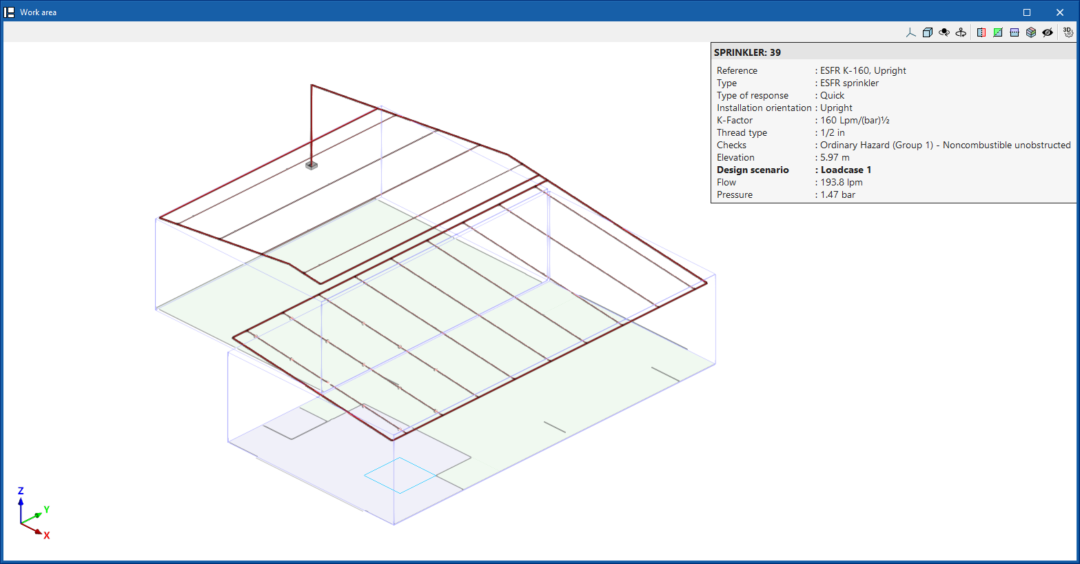This screenshot has height=564, width=1080.
Task: Click the SPRINKLER: 39 panel header
Action: (x=893, y=52)
